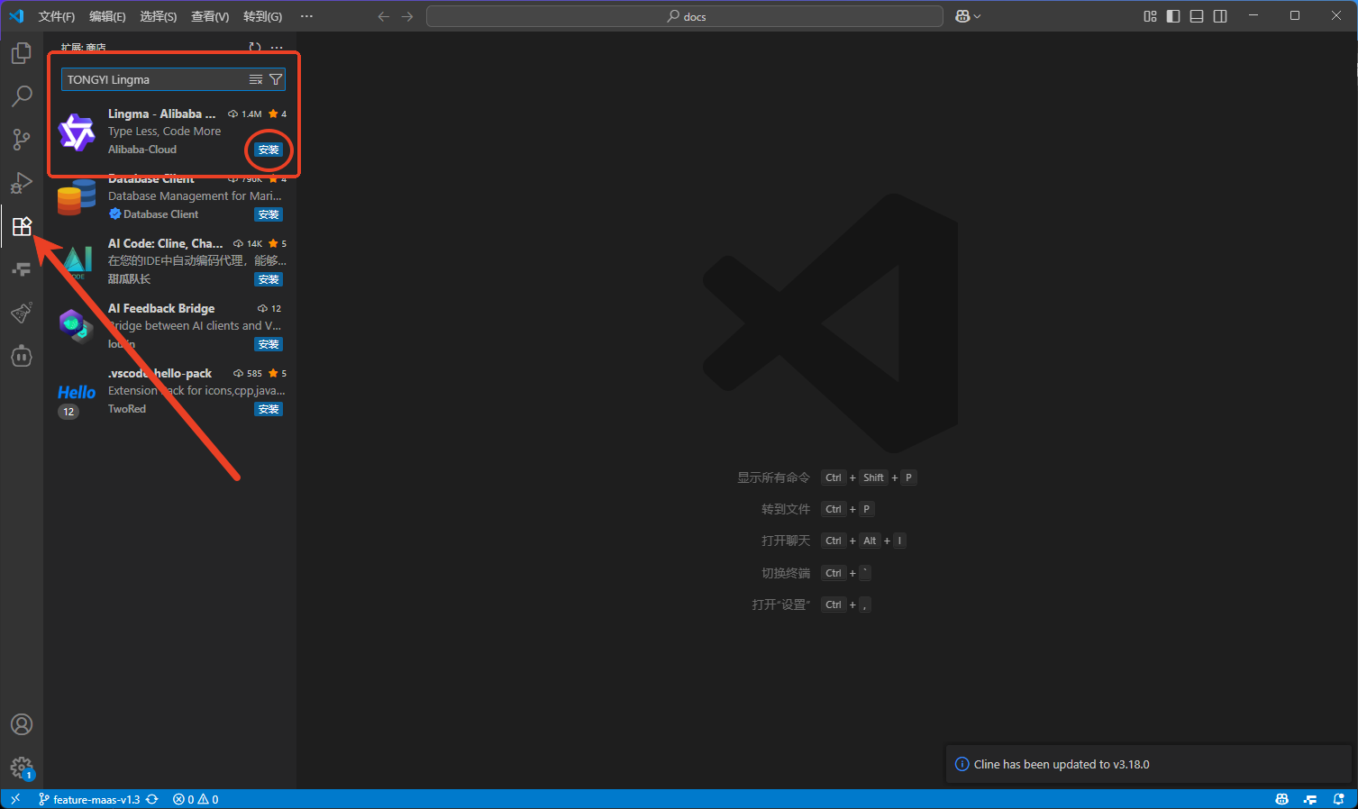Refresh the extensions list
Image resolution: width=1358 pixels, height=809 pixels.
click(x=255, y=48)
